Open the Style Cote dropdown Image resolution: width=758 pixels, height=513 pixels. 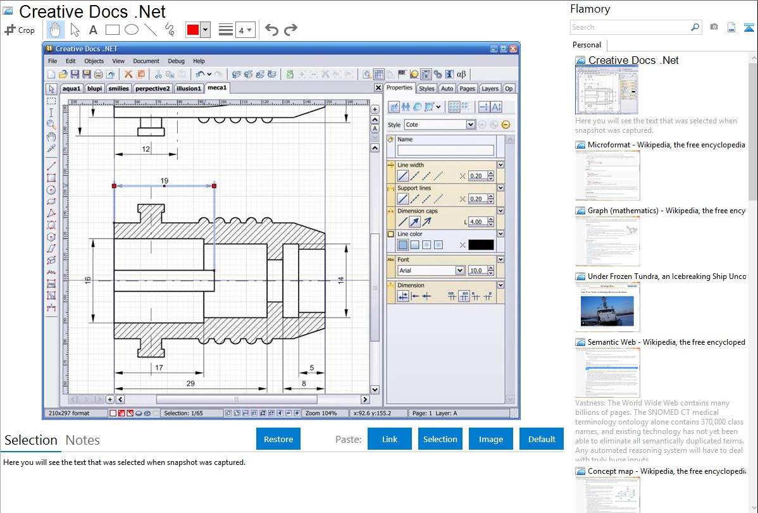[x=470, y=125]
